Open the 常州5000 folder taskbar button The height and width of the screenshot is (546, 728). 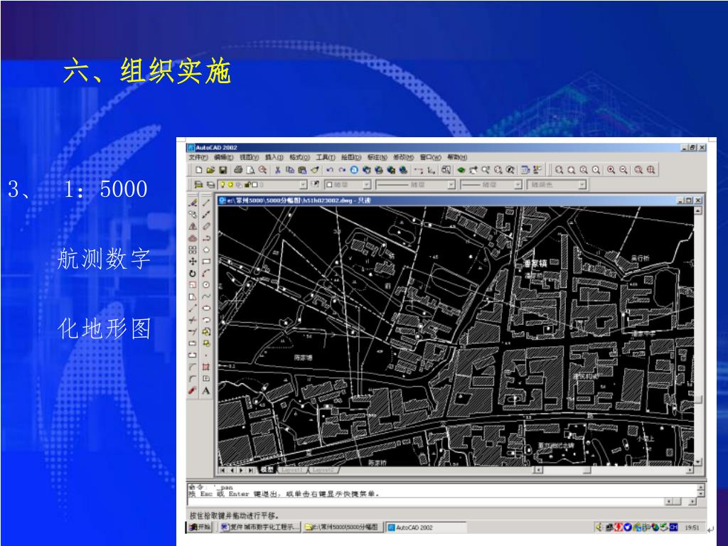click(343, 528)
